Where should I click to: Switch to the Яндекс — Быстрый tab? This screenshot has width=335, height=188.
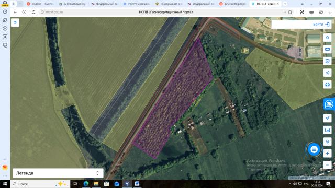pyautogui.click(x=40, y=4)
